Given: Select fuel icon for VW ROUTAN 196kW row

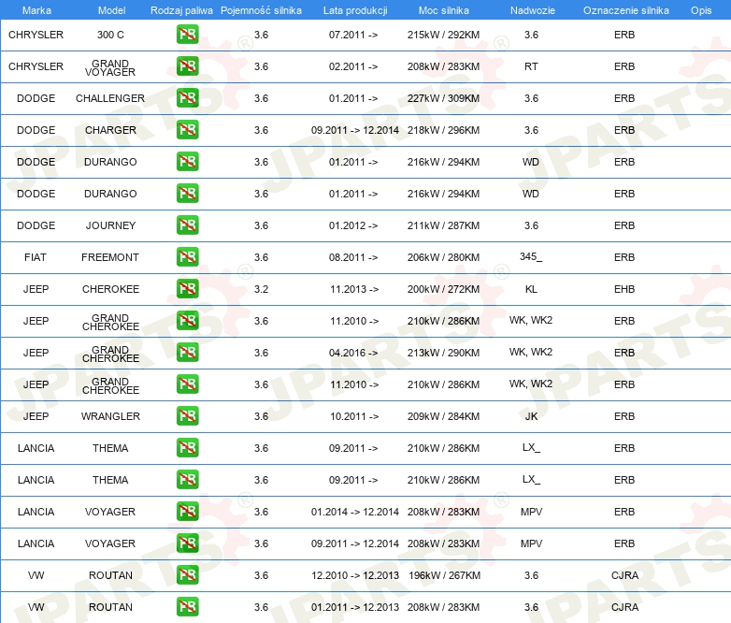Looking at the screenshot, I should [187, 575].
